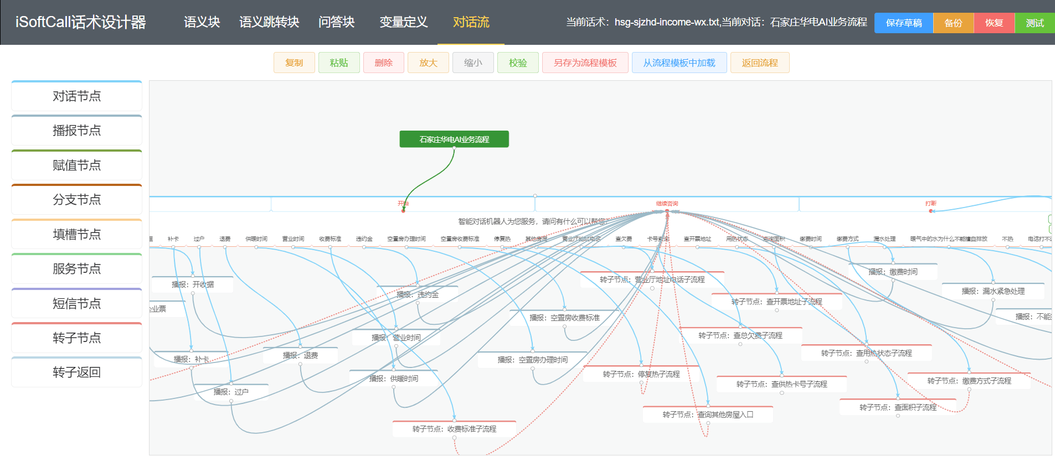The height and width of the screenshot is (456, 1055).
Task: Click the 粘贴 toolbar button
Action: tap(339, 63)
